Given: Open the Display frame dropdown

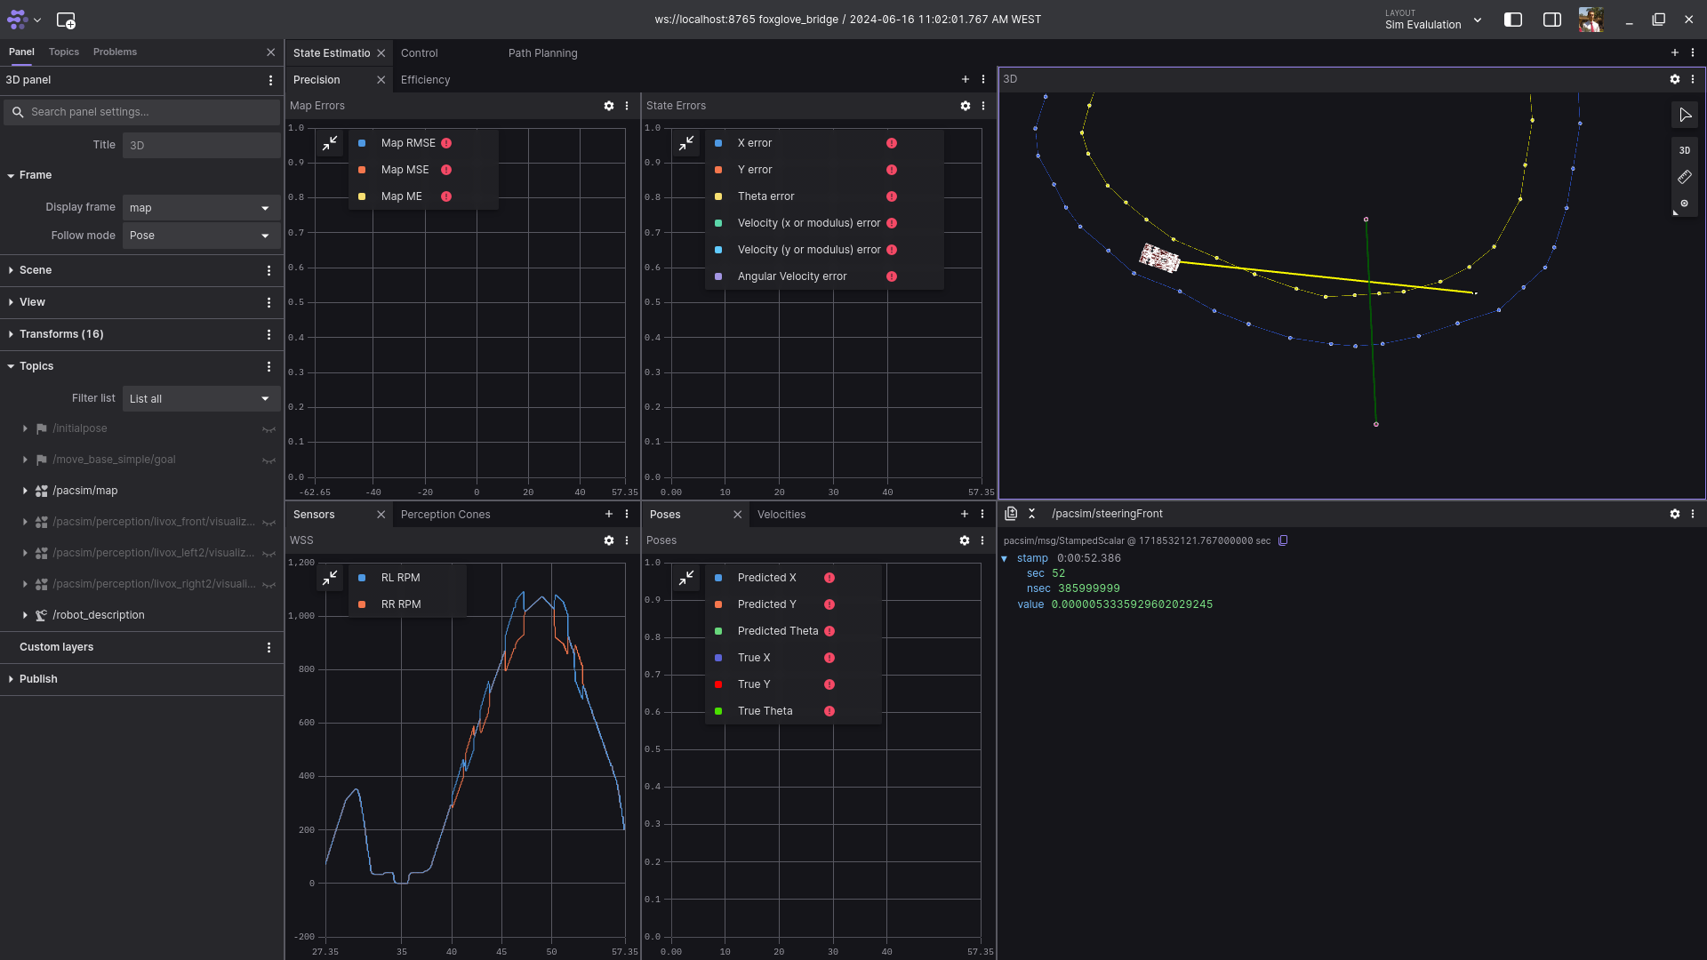Looking at the screenshot, I should point(201,208).
